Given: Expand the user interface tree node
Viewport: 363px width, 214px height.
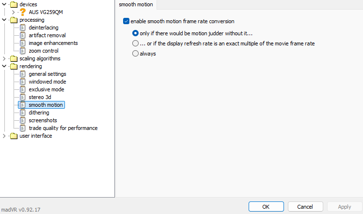Looking at the screenshot, I should (x=4, y=136).
